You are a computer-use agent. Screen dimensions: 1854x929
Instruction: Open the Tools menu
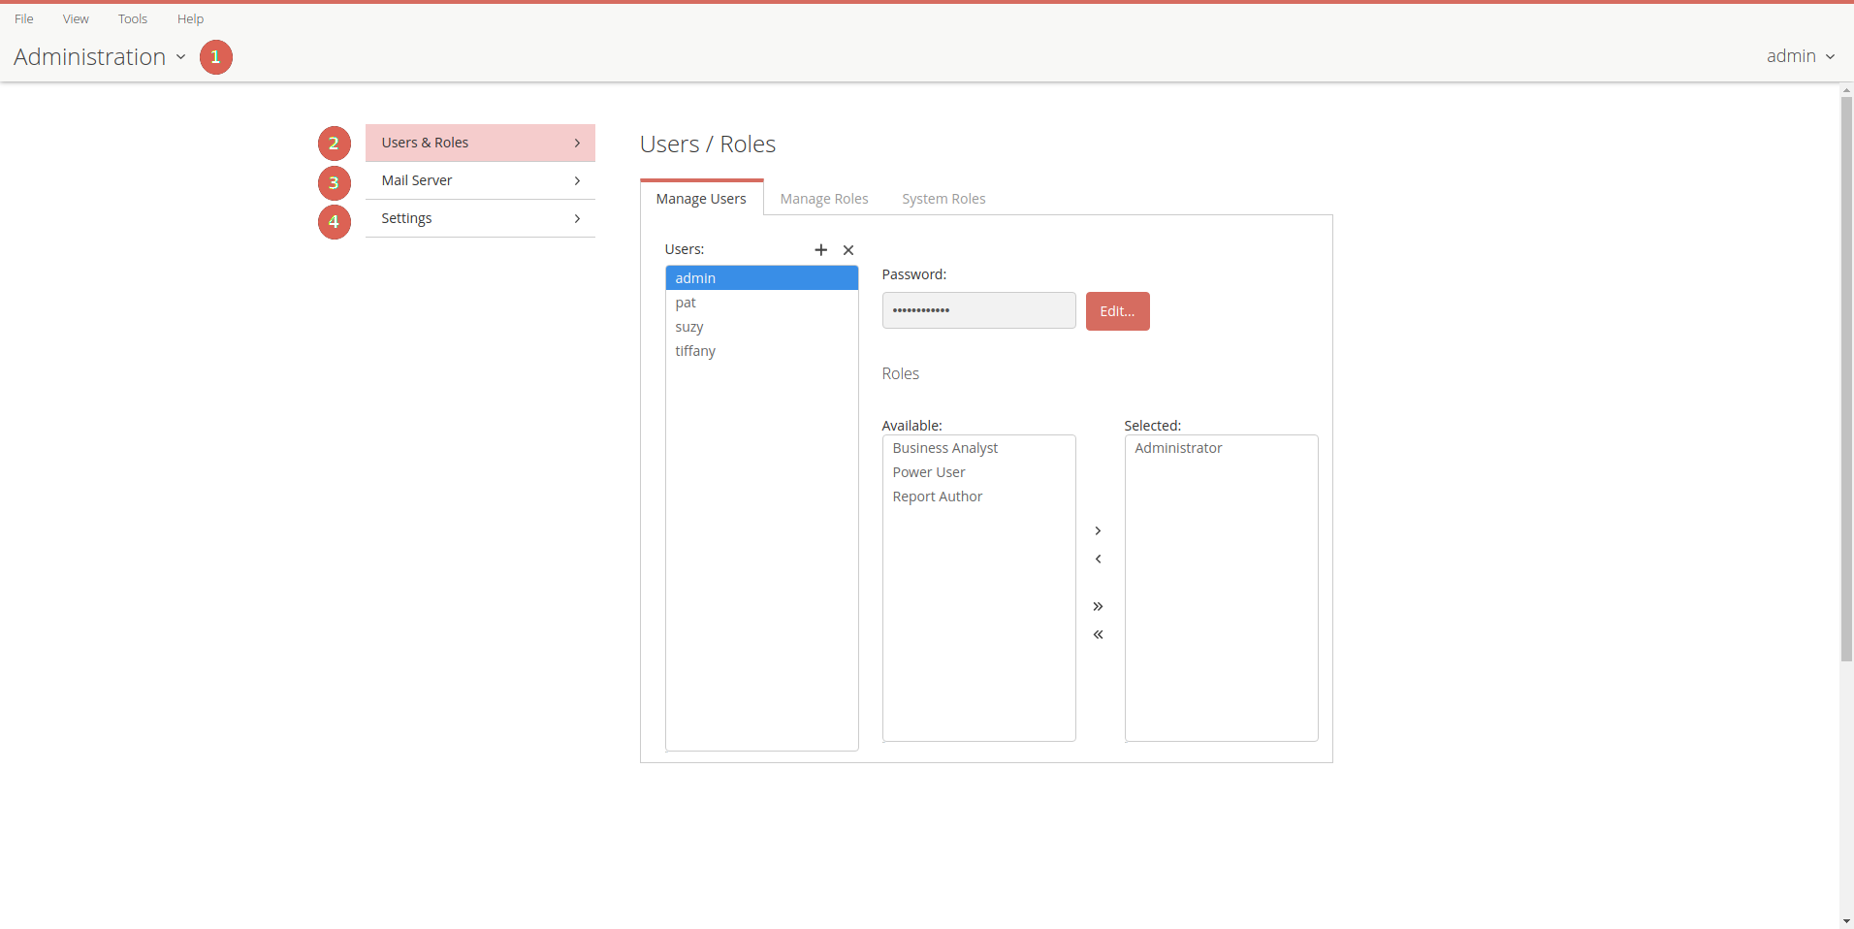click(x=133, y=18)
